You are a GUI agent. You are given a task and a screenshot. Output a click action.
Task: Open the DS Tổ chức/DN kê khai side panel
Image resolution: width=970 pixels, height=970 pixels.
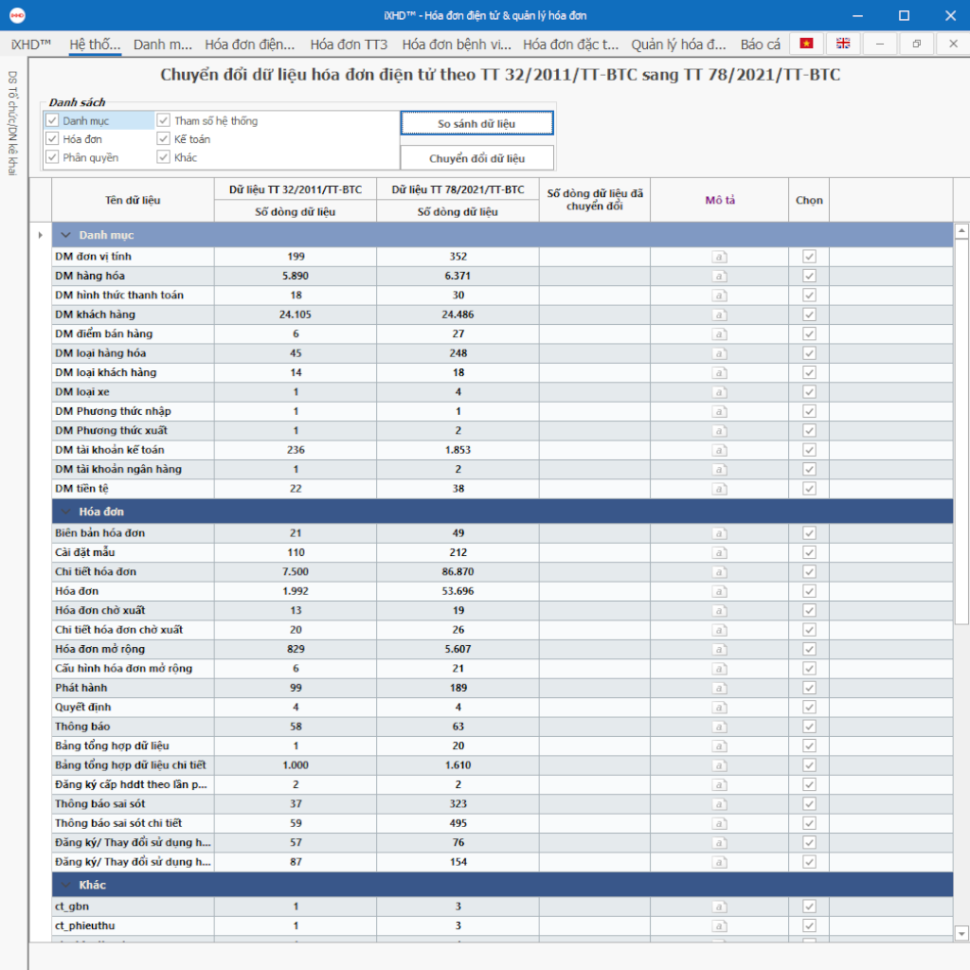[12, 123]
